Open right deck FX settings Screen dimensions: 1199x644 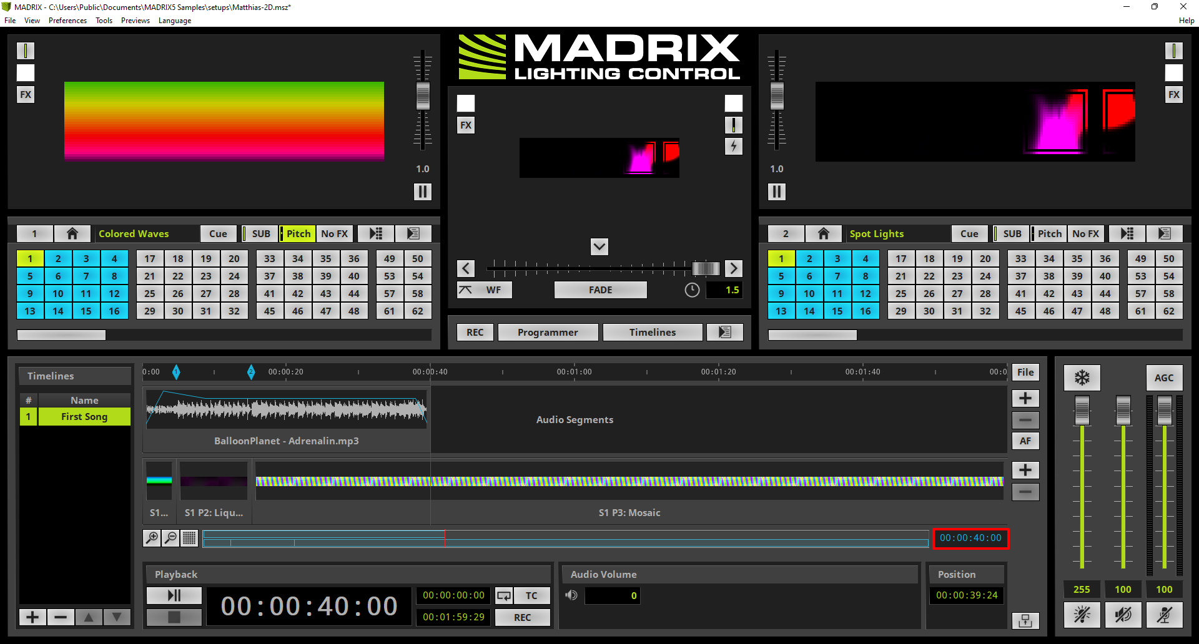tap(1174, 95)
